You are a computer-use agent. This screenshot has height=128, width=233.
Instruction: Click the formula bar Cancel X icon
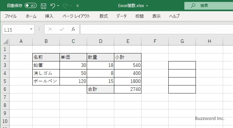(50, 29)
